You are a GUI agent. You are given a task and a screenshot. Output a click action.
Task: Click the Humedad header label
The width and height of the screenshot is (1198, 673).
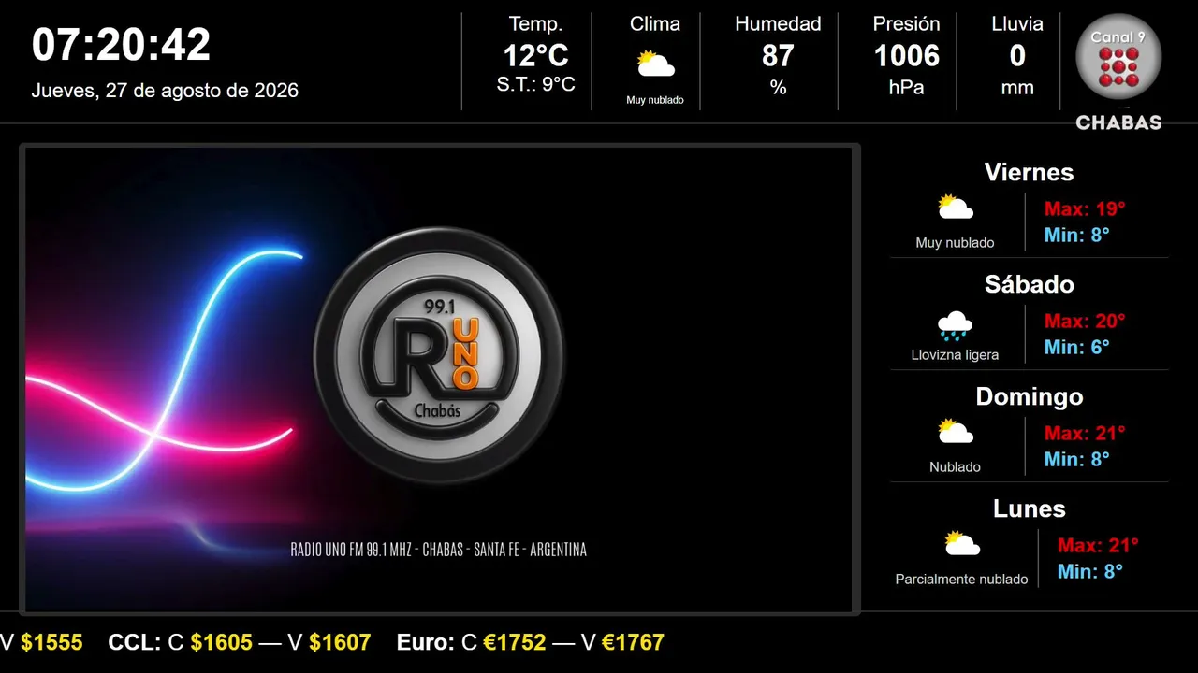[778, 24]
